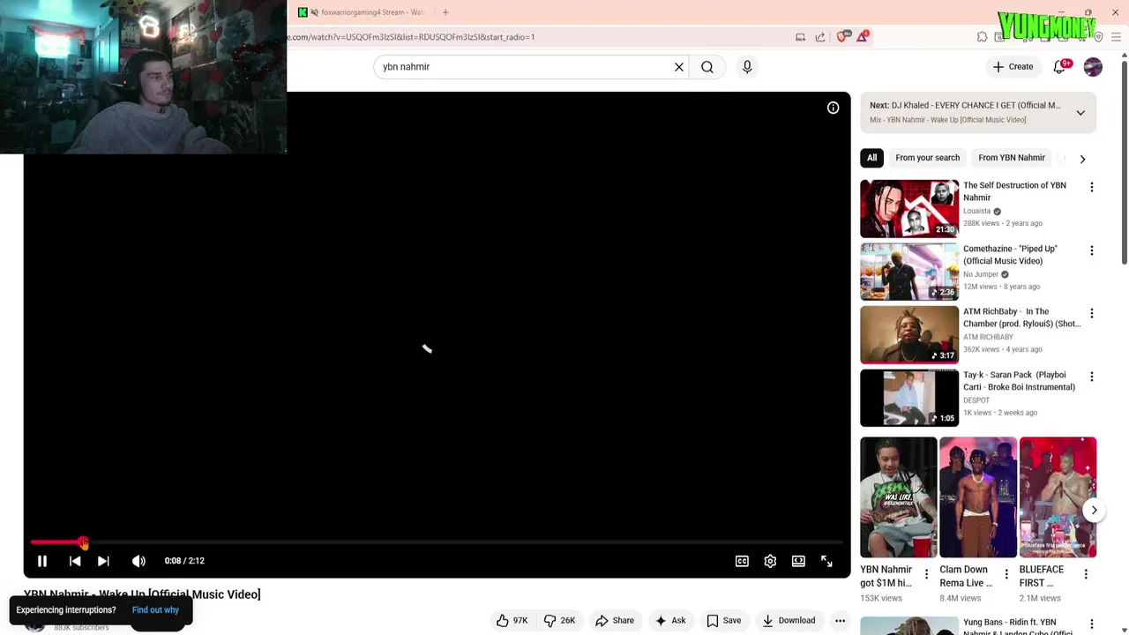This screenshot has height=635, width=1129.
Task: Like the video with 97K likes
Action: click(x=512, y=621)
